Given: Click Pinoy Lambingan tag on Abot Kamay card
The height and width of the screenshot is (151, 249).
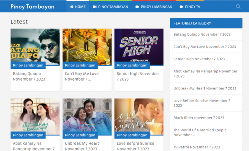Looking at the screenshot, I should [x=28, y=135].
